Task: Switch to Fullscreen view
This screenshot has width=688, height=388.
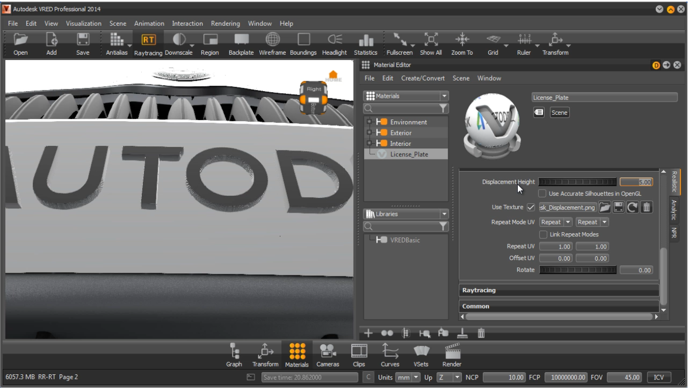Action: [x=400, y=39]
